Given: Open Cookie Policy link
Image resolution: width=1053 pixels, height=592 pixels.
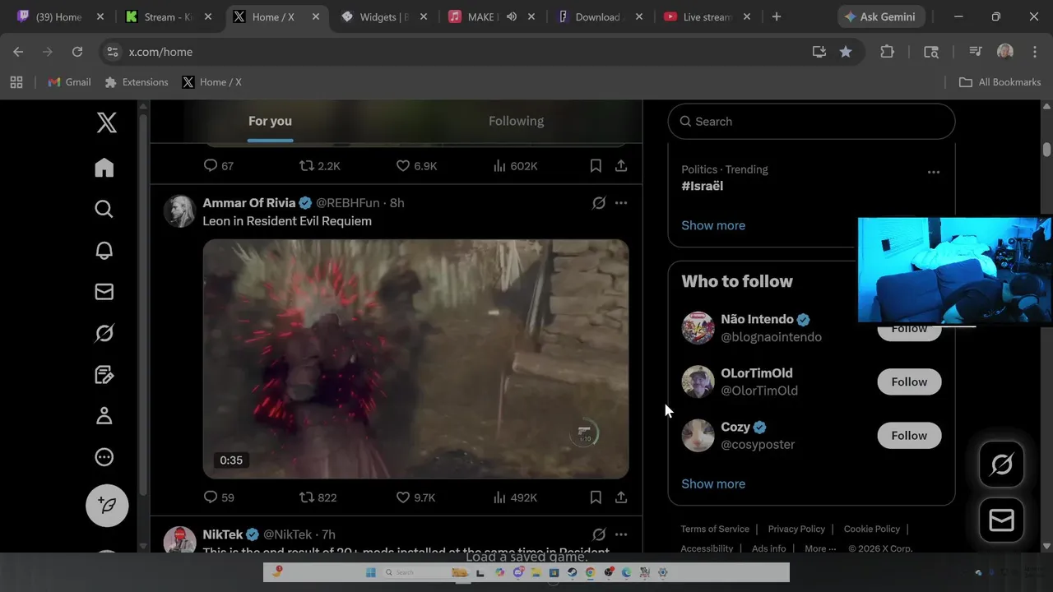Looking at the screenshot, I should click(x=871, y=529).
